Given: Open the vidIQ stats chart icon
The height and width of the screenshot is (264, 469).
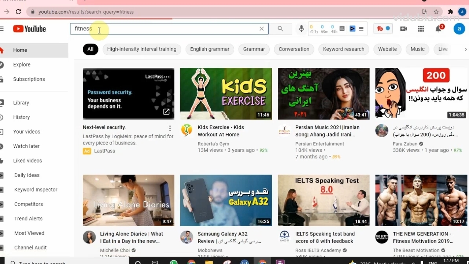Looking at the screenshot, I should click(342, 29).
